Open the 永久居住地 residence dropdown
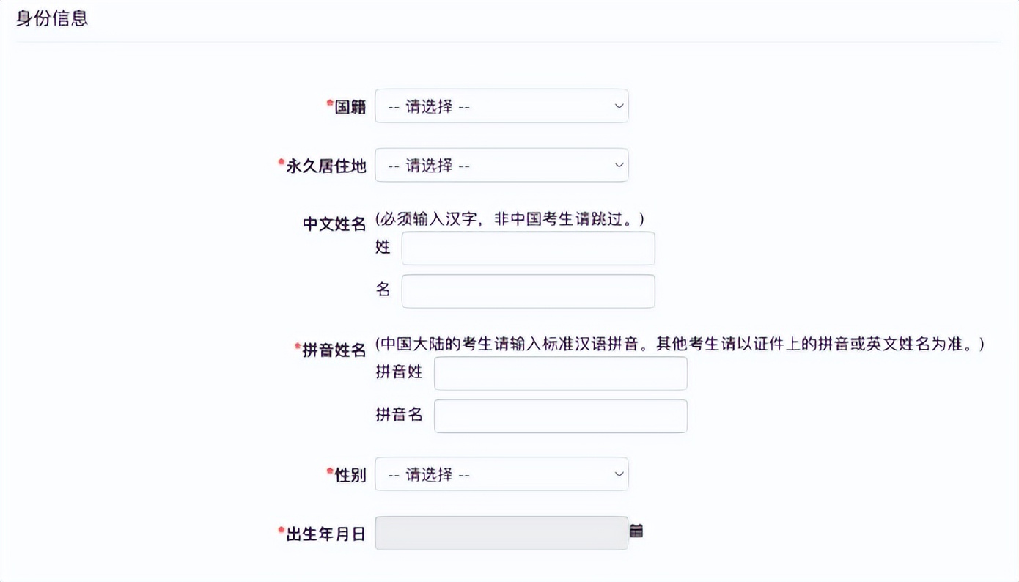Viewport: 1019px width, 582px height. (x=501, y=165)
